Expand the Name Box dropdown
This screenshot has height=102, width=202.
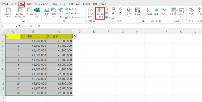click(16, 26)
